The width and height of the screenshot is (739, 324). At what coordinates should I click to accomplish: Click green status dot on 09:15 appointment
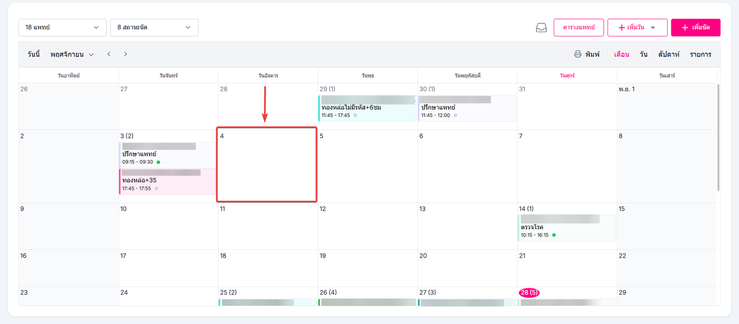tap(158, 162)
